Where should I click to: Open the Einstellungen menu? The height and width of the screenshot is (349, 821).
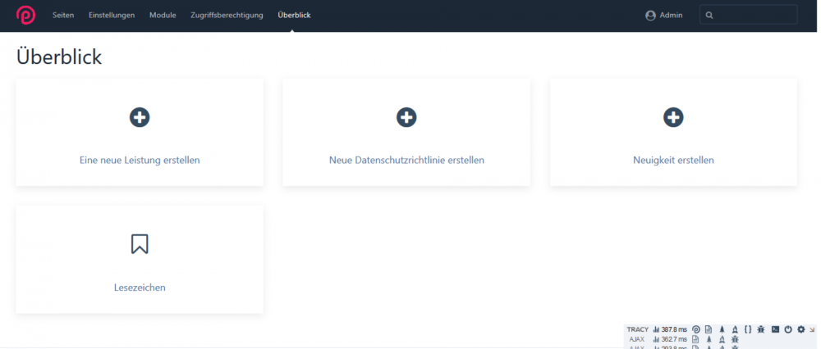click(x=112, y=15)
